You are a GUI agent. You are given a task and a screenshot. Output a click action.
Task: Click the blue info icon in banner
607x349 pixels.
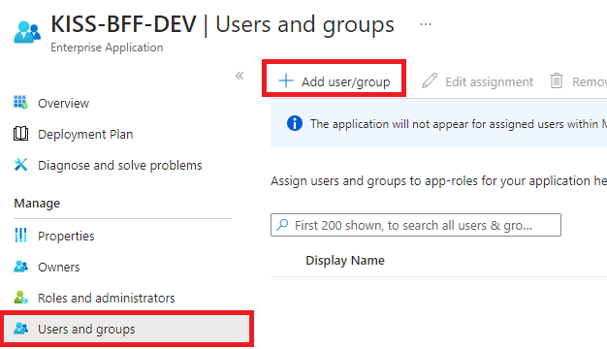(295, 123)
